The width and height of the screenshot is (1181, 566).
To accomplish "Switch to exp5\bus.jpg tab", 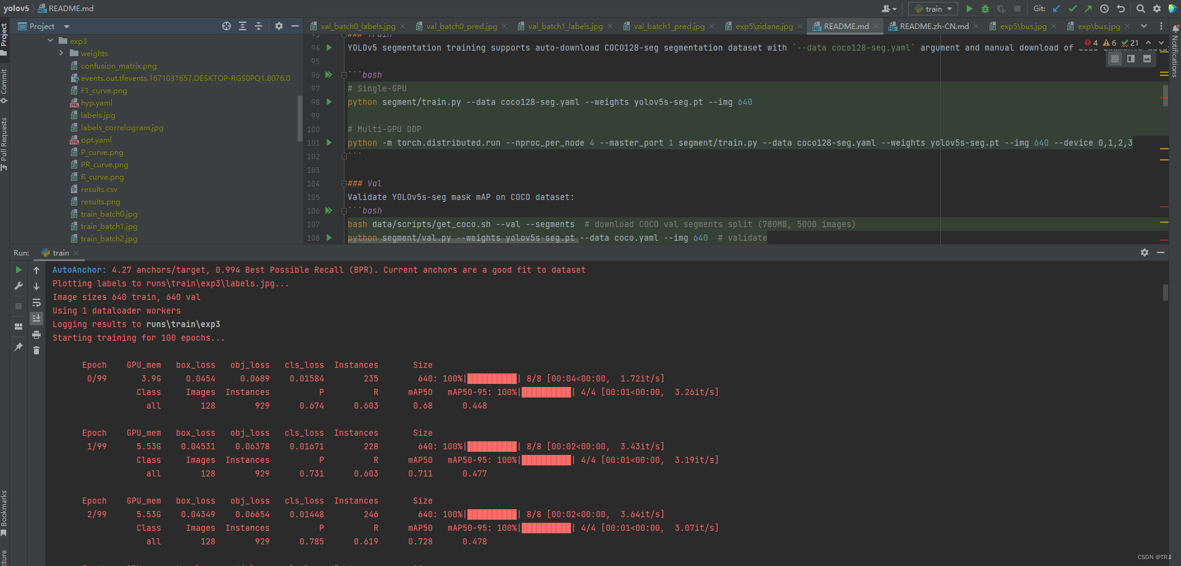I will coord(1023,26).
